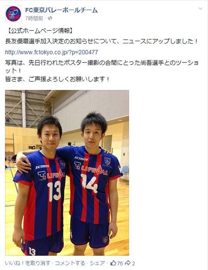Open the two players photo
Viewport: 208px width, 270px height.
point(67,173)
